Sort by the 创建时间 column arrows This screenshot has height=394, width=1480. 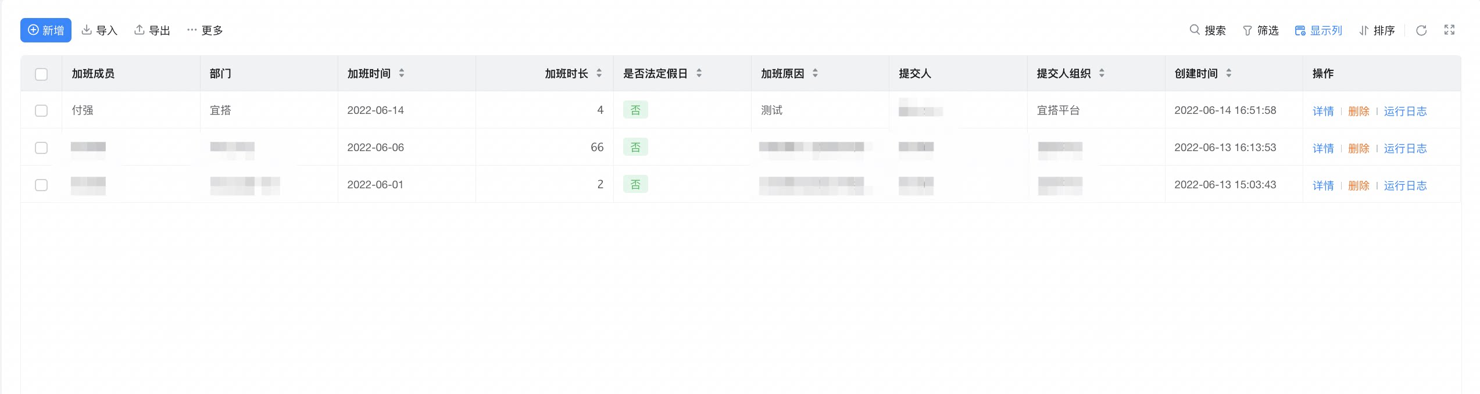tap(1229, 73)
